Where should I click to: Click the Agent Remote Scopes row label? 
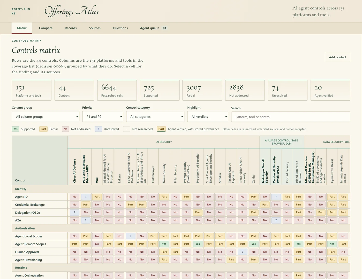(31, 244)
